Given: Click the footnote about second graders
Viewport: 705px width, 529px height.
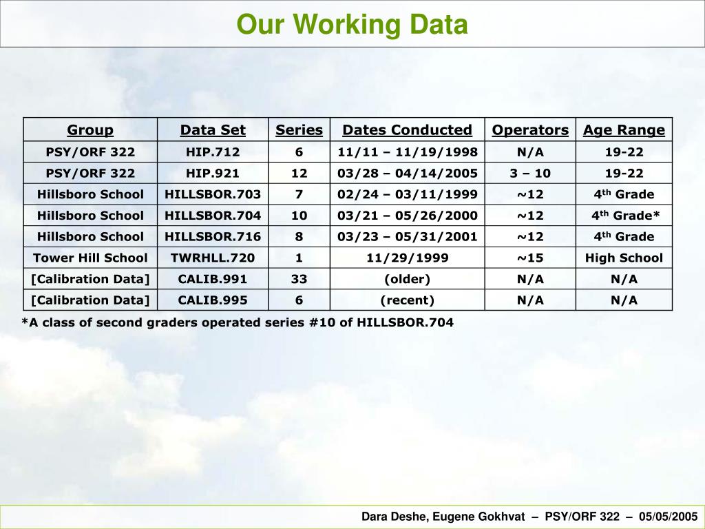Looking at the screenshot, I should 238,322.
